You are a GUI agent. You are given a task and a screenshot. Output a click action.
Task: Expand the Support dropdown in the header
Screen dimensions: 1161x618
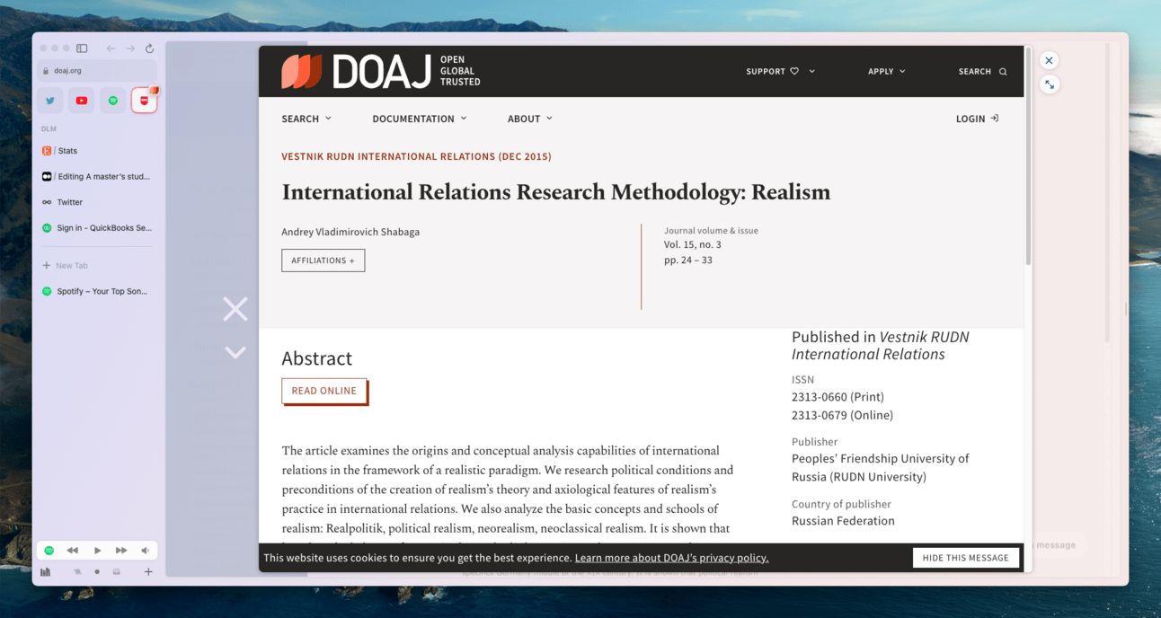(780, 72)
